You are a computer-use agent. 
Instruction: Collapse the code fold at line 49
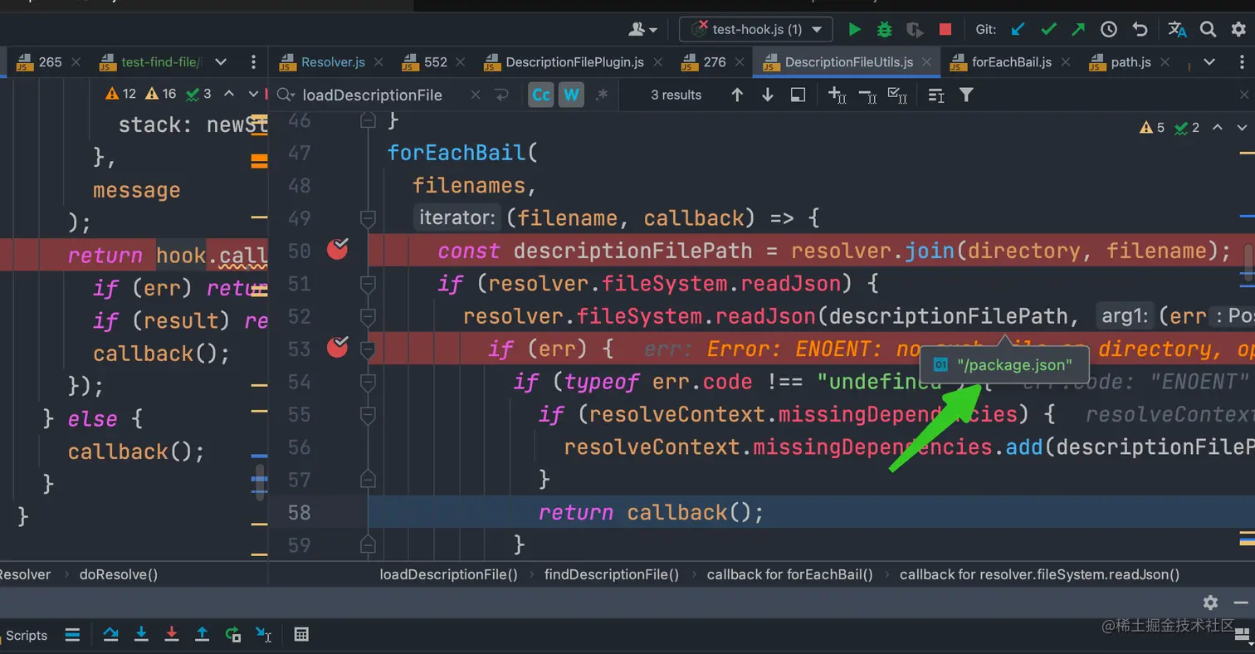click(368, 218)
